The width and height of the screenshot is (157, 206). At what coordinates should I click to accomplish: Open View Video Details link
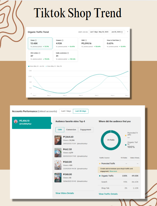tap(65, 193)
